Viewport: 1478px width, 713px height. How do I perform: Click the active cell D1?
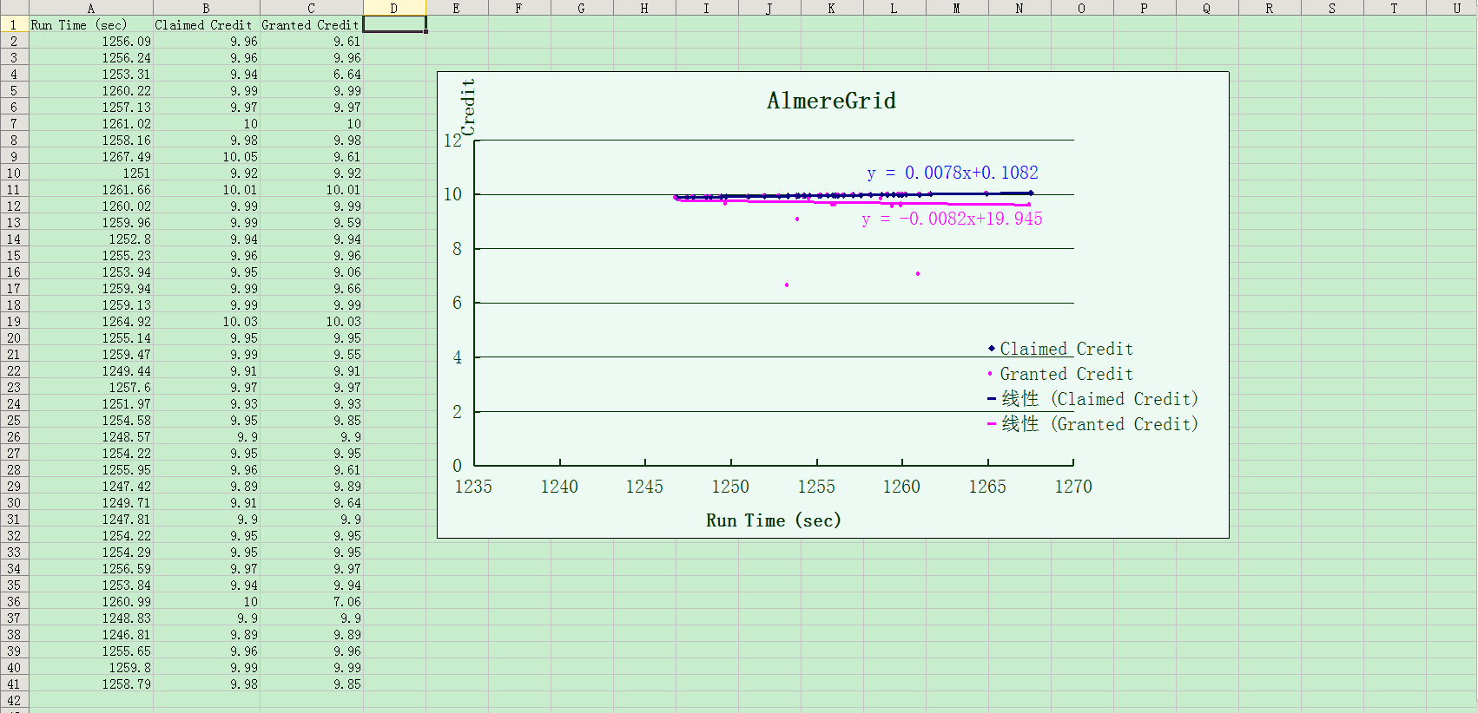[x=394, y=24]
